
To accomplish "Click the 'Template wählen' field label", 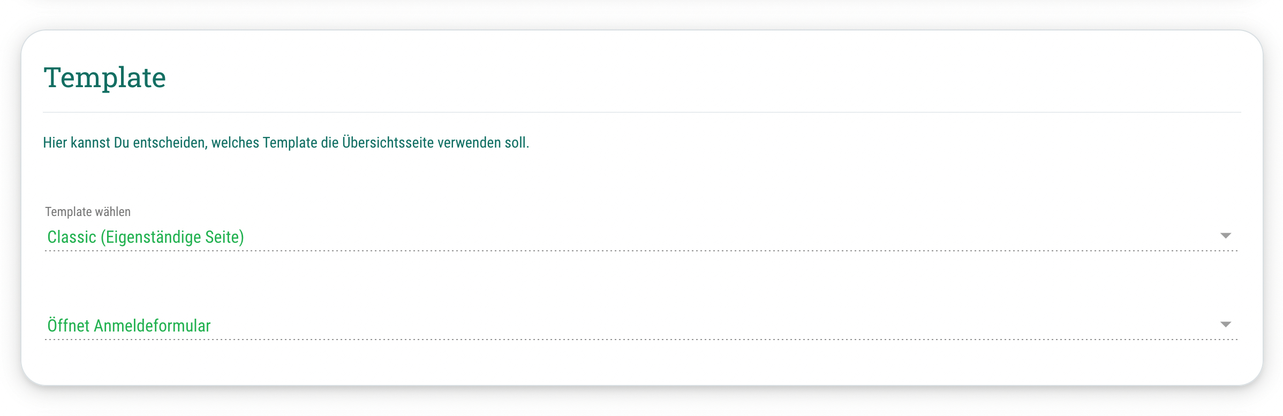I will pos(88,212).
